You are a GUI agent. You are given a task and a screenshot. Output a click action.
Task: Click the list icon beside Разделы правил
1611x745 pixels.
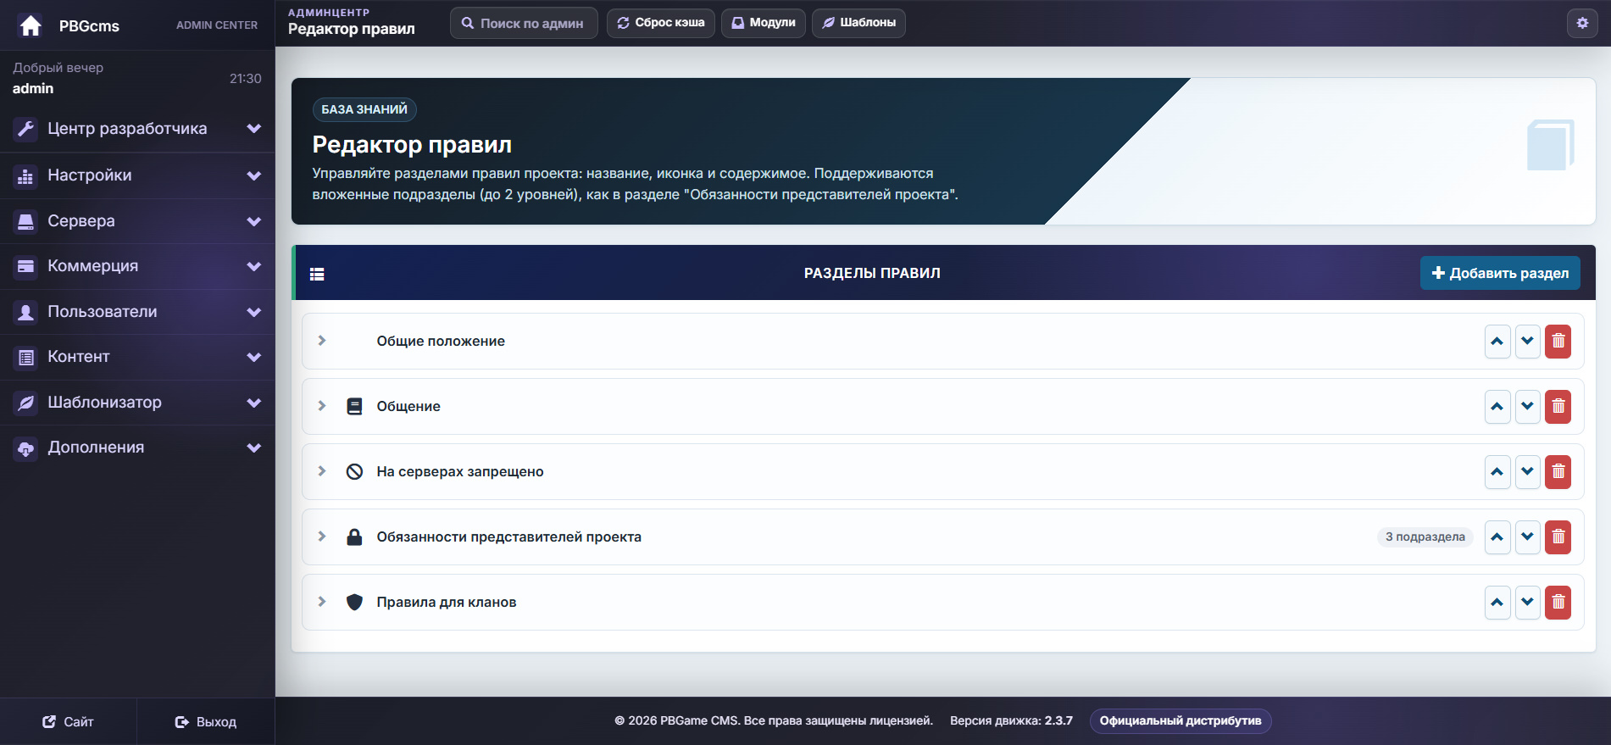[317, 274]
